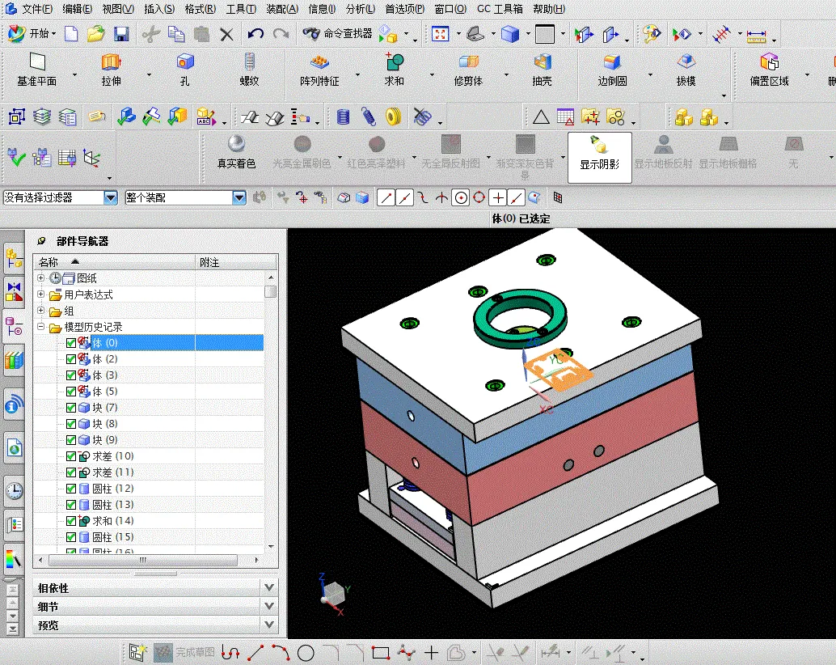Click the Trim Body (修剪体) tool
The image size is (836, 665).
468,70
